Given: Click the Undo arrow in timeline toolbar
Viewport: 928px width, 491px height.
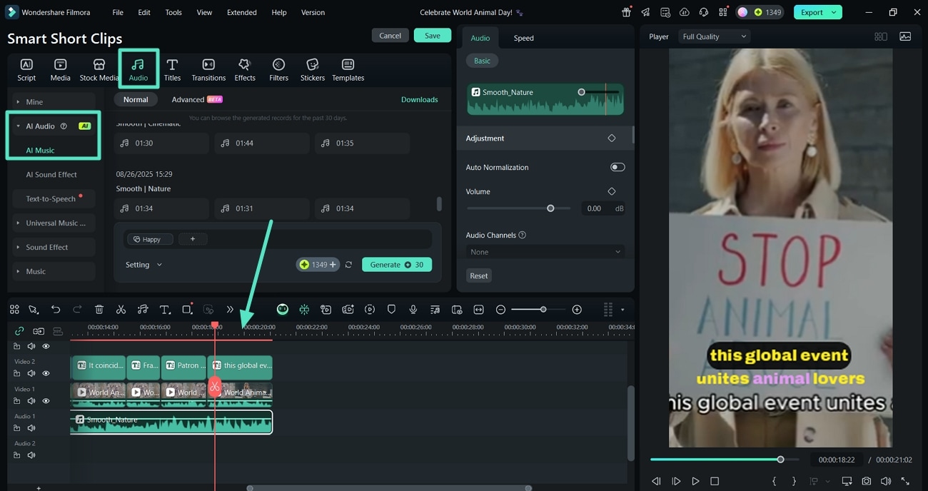Looking at the screenshot, I should (56, 310).
